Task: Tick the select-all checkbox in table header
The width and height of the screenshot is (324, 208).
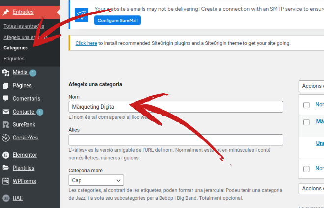Action: pos(306,105)
